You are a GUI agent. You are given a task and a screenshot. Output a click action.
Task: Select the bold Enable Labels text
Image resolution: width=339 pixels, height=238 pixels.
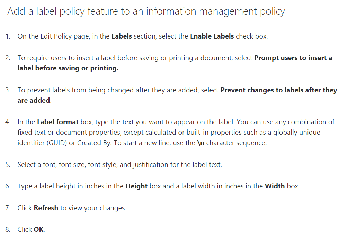(x=212, y=36)
